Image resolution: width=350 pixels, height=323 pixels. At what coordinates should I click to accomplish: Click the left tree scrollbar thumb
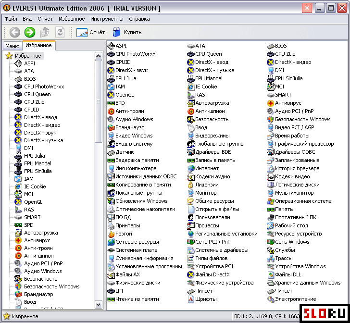pyautogui.click(x=99, y=101)
